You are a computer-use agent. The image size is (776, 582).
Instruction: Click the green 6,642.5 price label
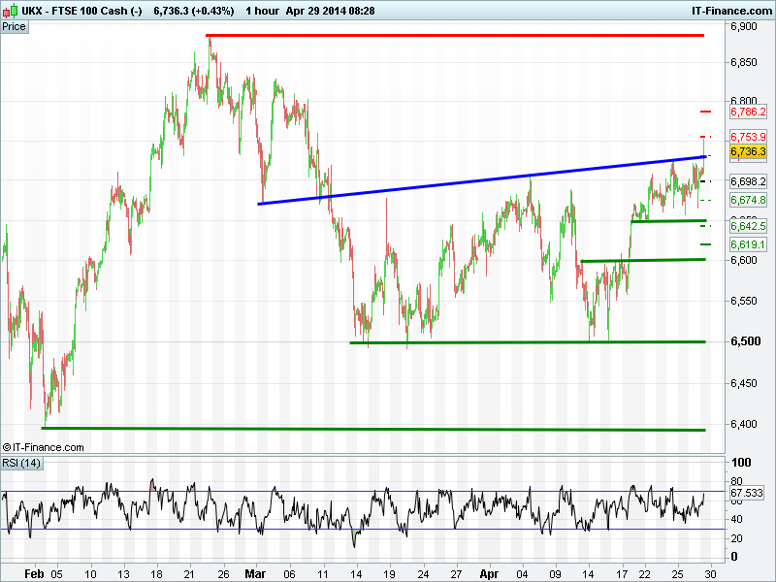pyautogui.click(x=748, y=226)
